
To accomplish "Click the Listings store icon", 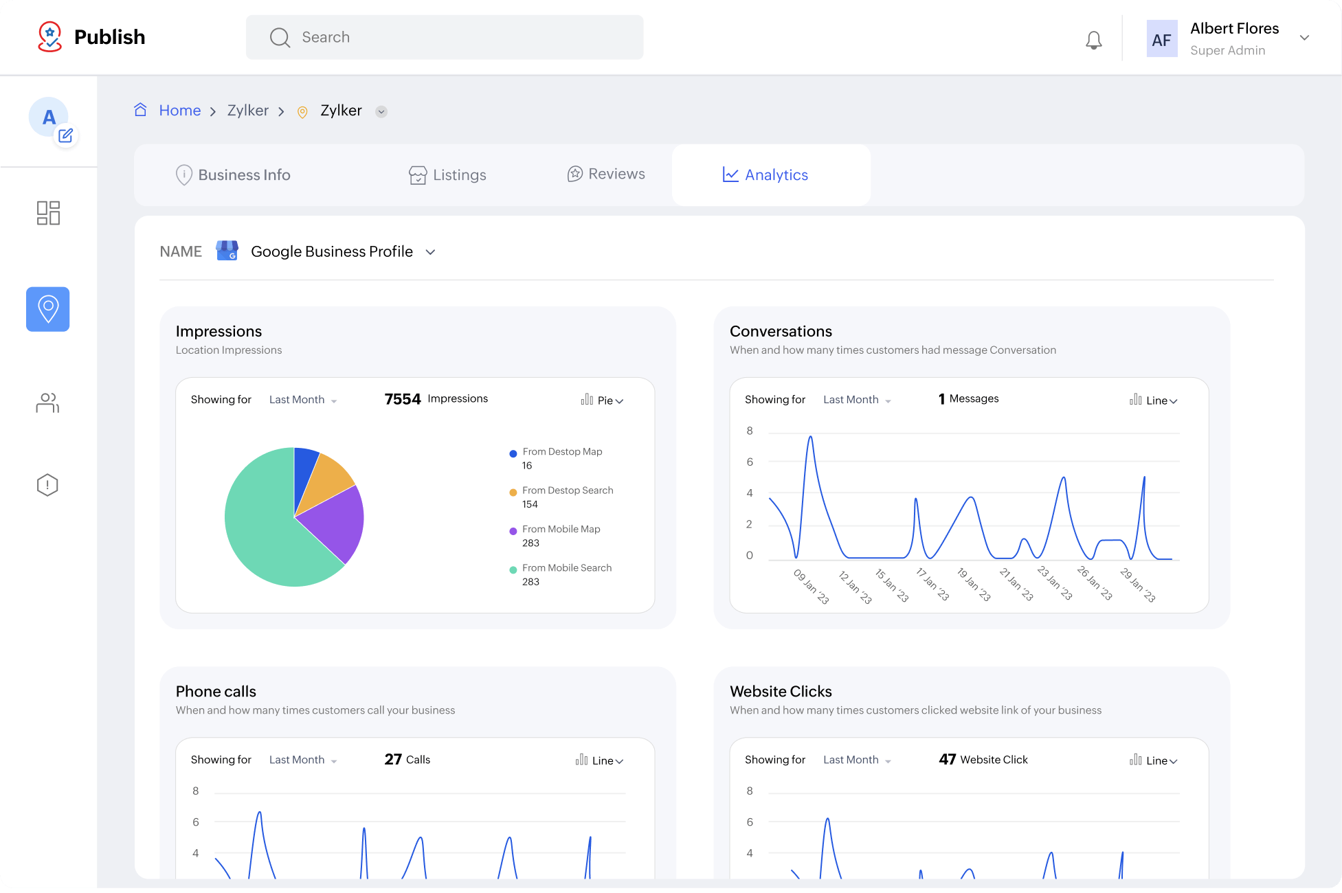I will [x=418, y=175].
